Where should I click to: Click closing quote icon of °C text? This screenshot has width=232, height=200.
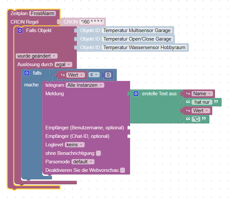(x=204, y=119)
